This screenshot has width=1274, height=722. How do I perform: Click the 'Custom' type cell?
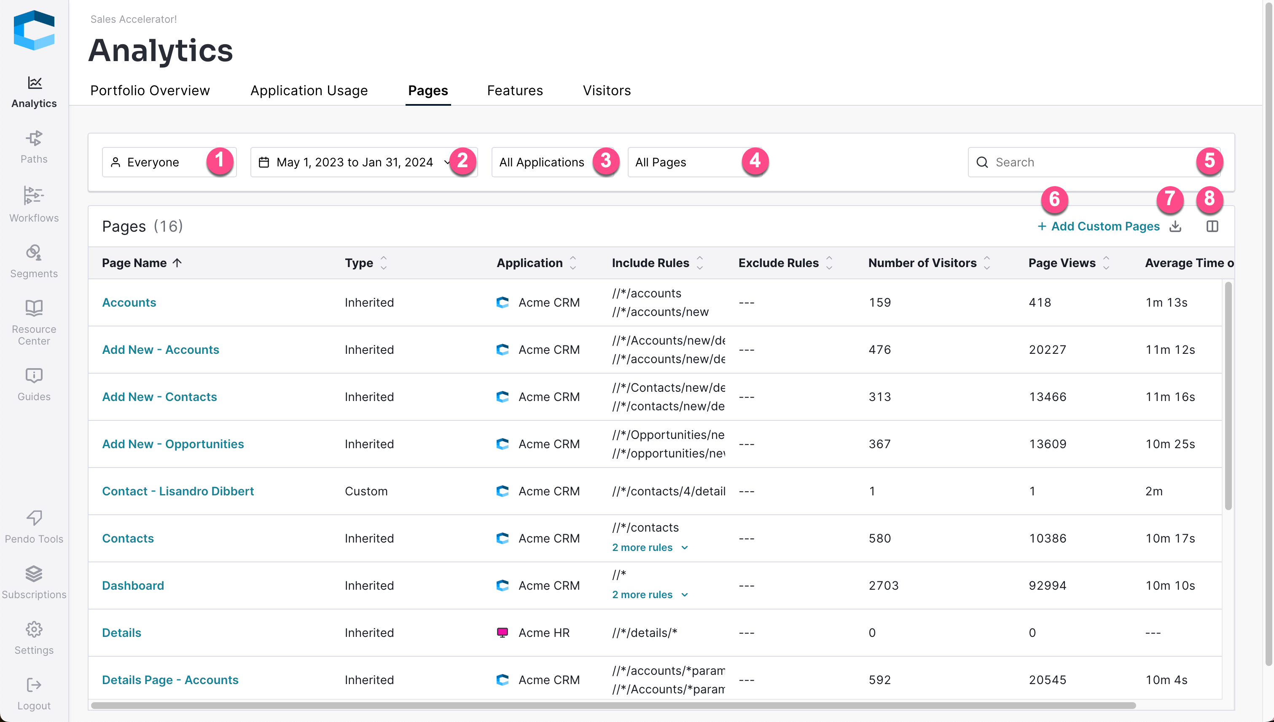click(x=366, y=491)
